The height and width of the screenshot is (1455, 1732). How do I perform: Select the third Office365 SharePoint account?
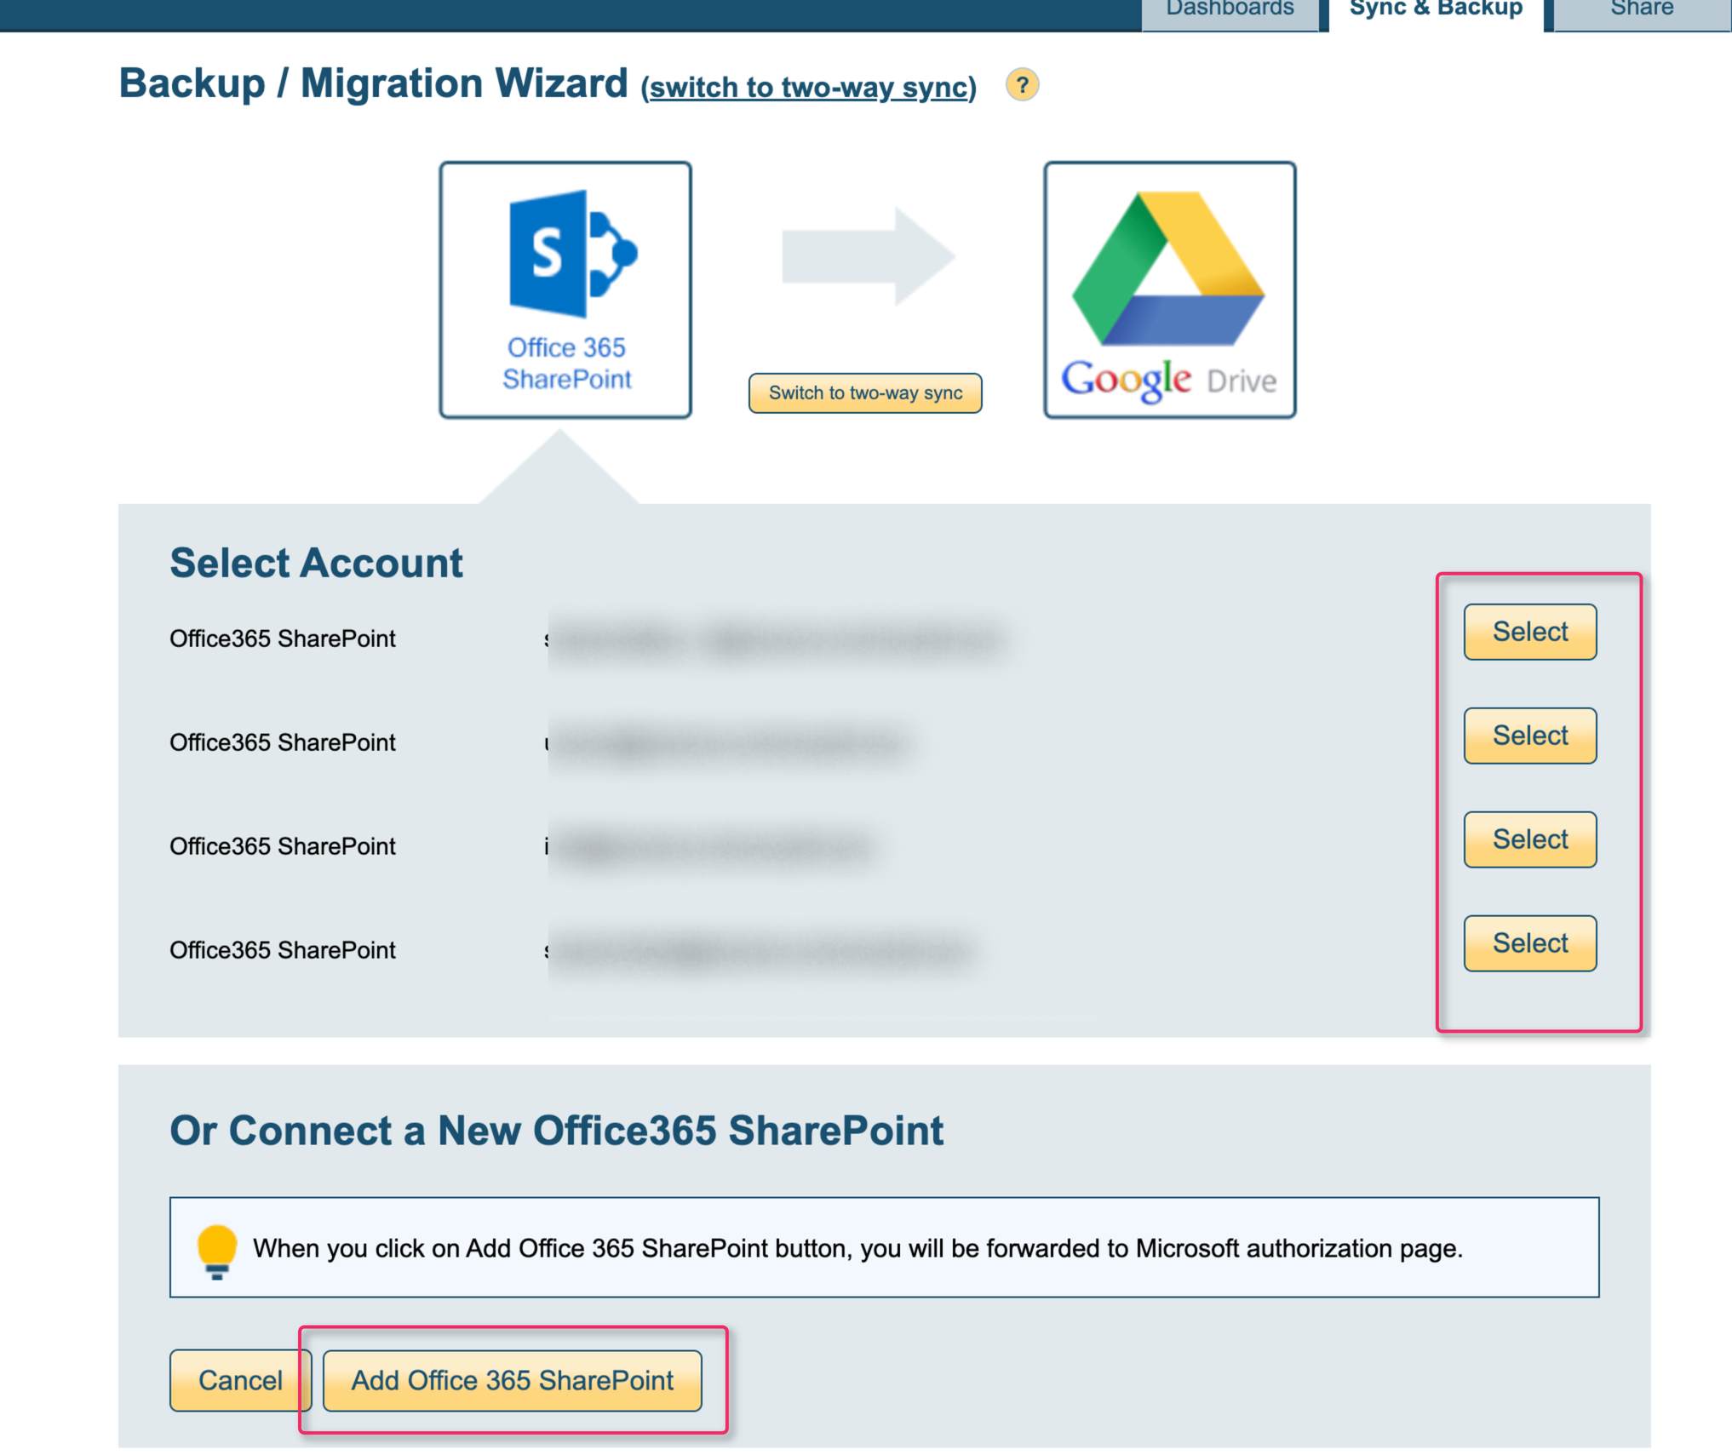coord(1530,839)
